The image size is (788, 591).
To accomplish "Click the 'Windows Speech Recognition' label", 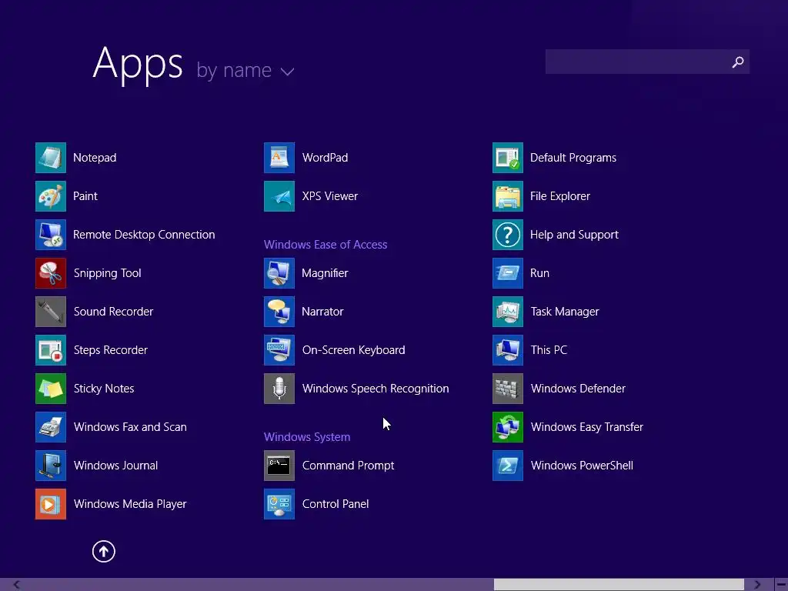I will coord(376,389).
